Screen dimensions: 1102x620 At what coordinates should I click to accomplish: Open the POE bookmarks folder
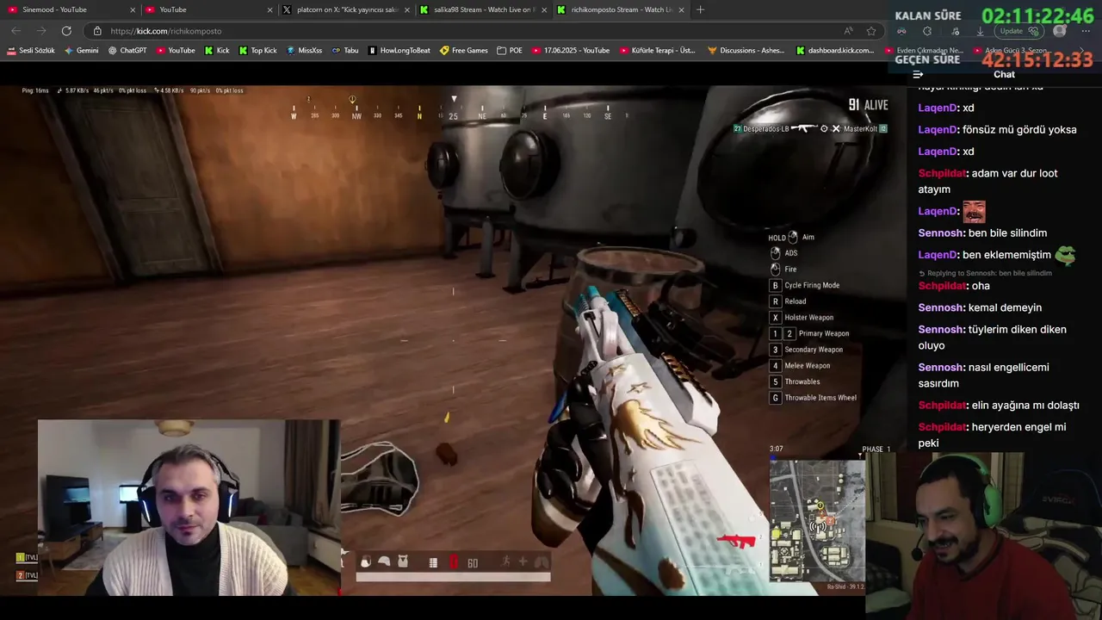[510, 51]
